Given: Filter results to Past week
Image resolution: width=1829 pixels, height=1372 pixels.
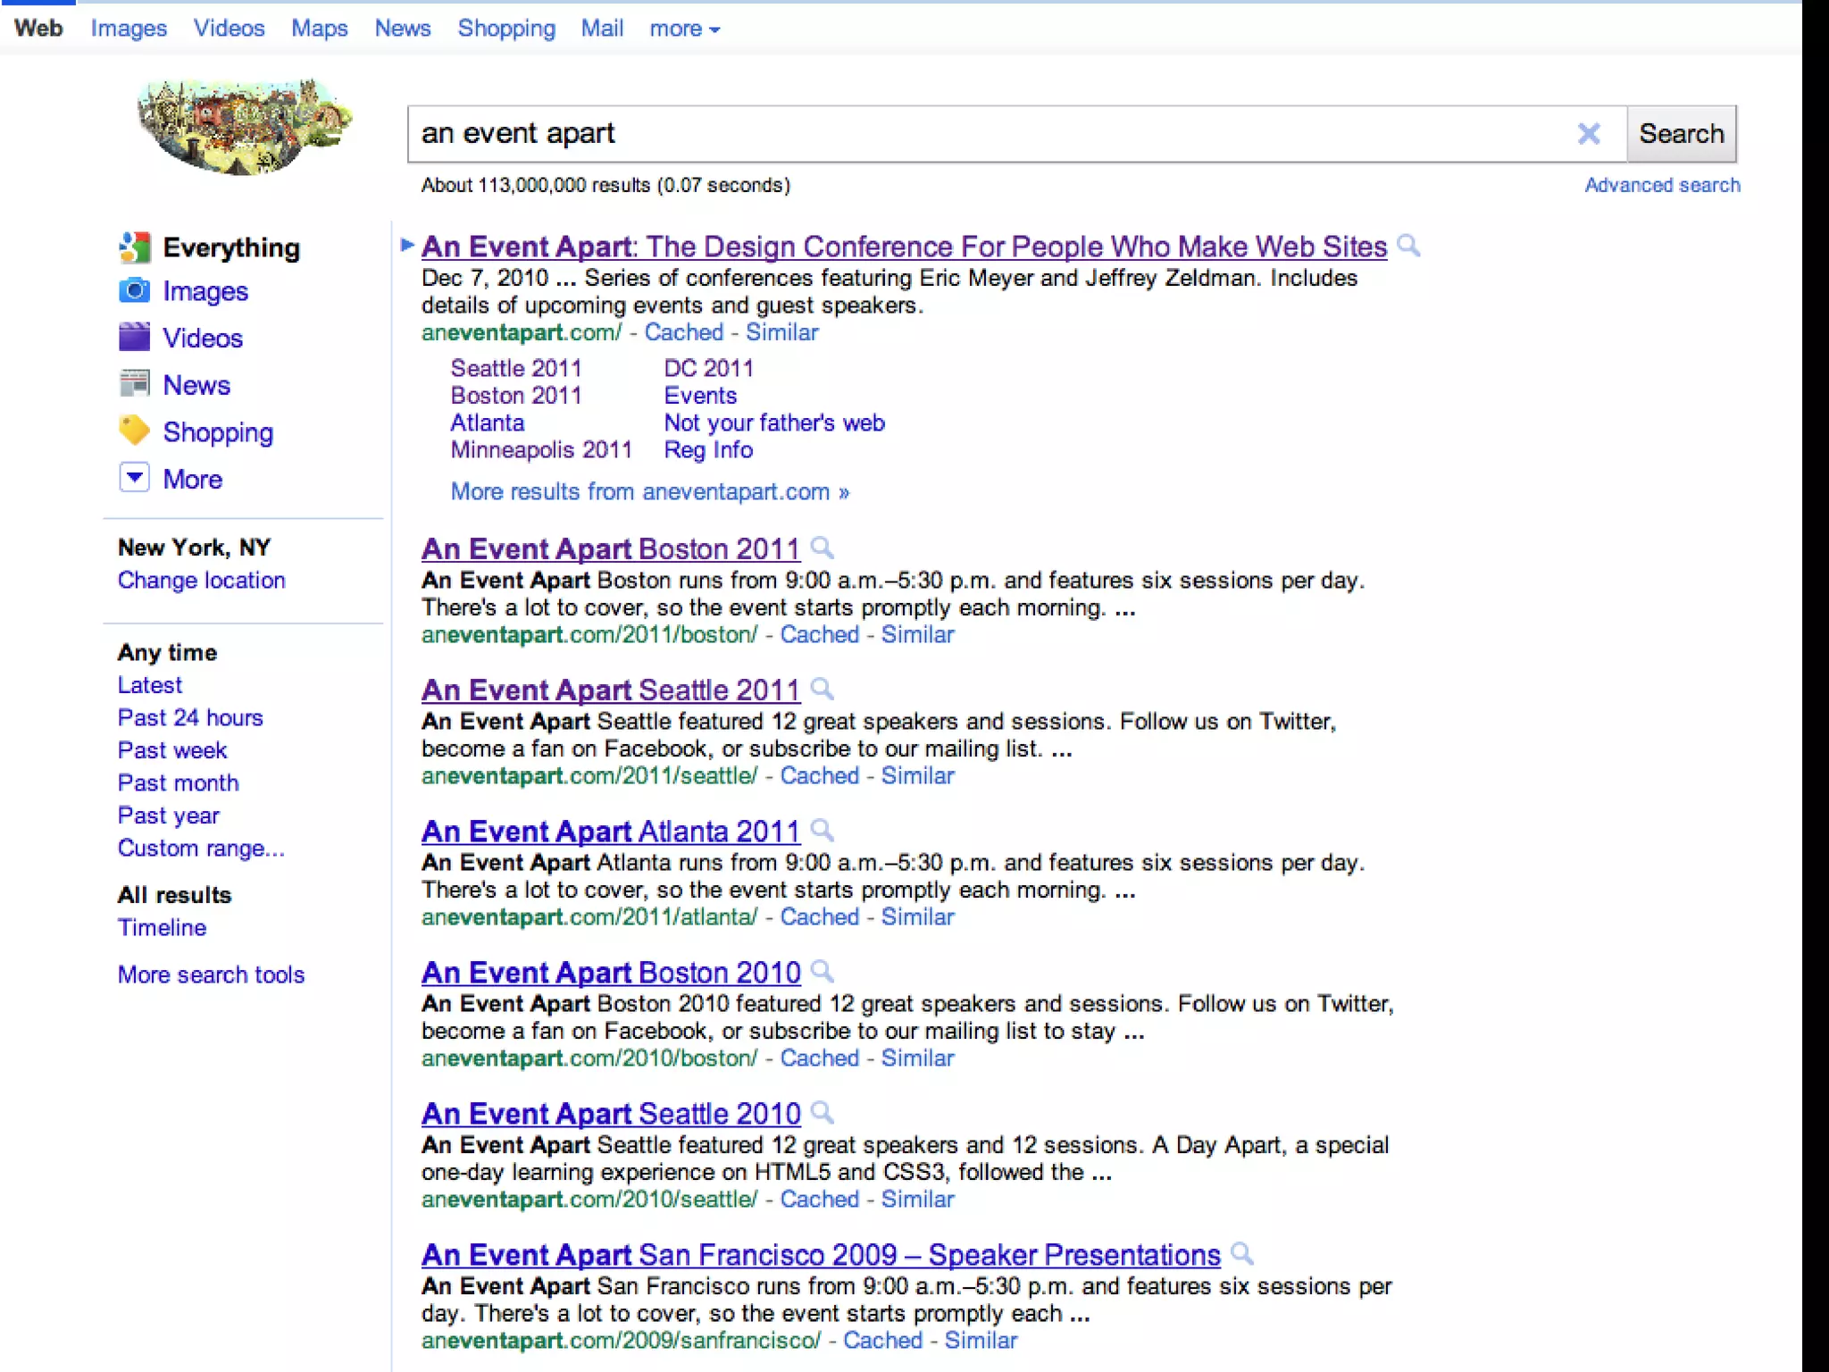Looking at the screenshot, I should tap(172, 750).
